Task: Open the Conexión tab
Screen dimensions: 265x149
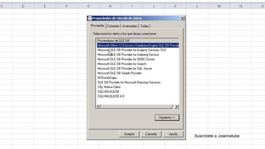Action: click(113, 26)
